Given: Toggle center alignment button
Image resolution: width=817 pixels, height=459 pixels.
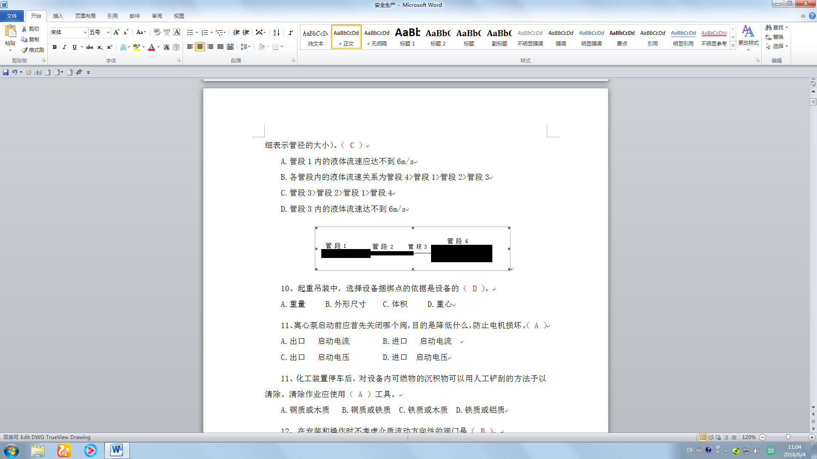Looking at the screenshot, I should click(x=200, y=47).
